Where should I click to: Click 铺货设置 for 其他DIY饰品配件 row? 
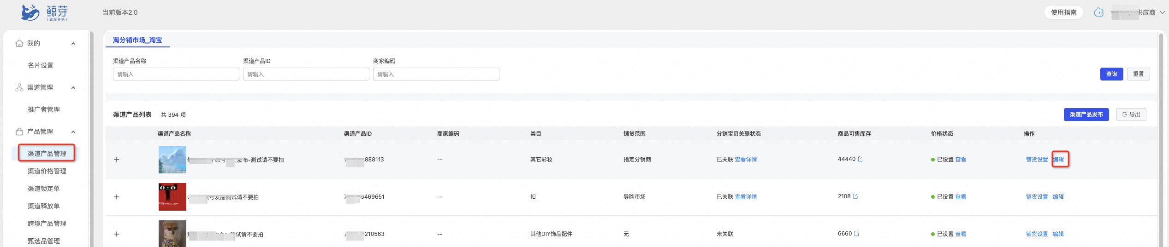click(x=1037, y=234)
